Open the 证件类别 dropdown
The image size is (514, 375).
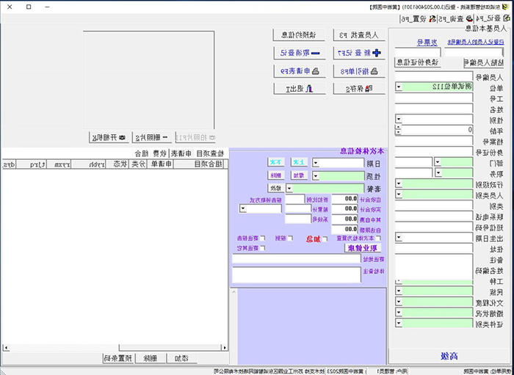pyautogui.click(x=399, y=323)
